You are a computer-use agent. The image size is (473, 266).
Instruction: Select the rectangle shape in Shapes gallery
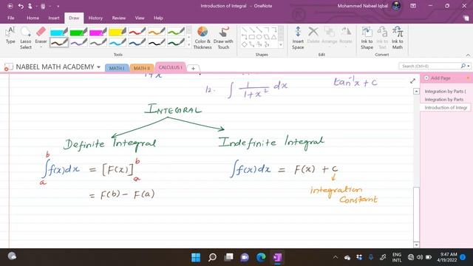251,37
